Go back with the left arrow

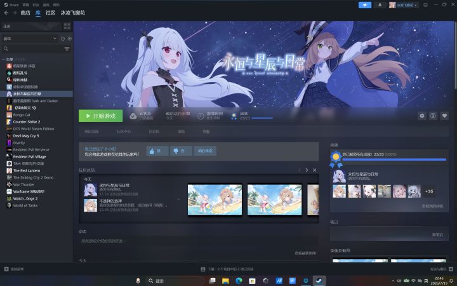(x=6, y=13)
